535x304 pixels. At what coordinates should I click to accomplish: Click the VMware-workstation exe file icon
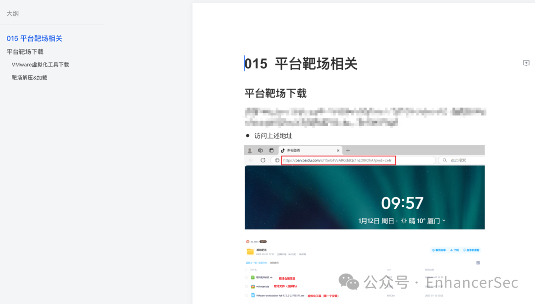tap(253, 296)
